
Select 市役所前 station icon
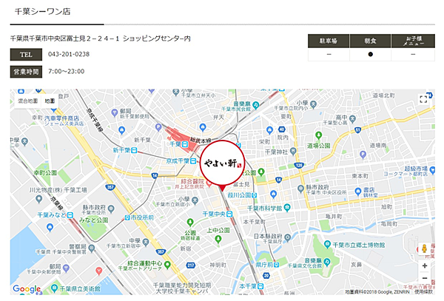tap(127, 217)
